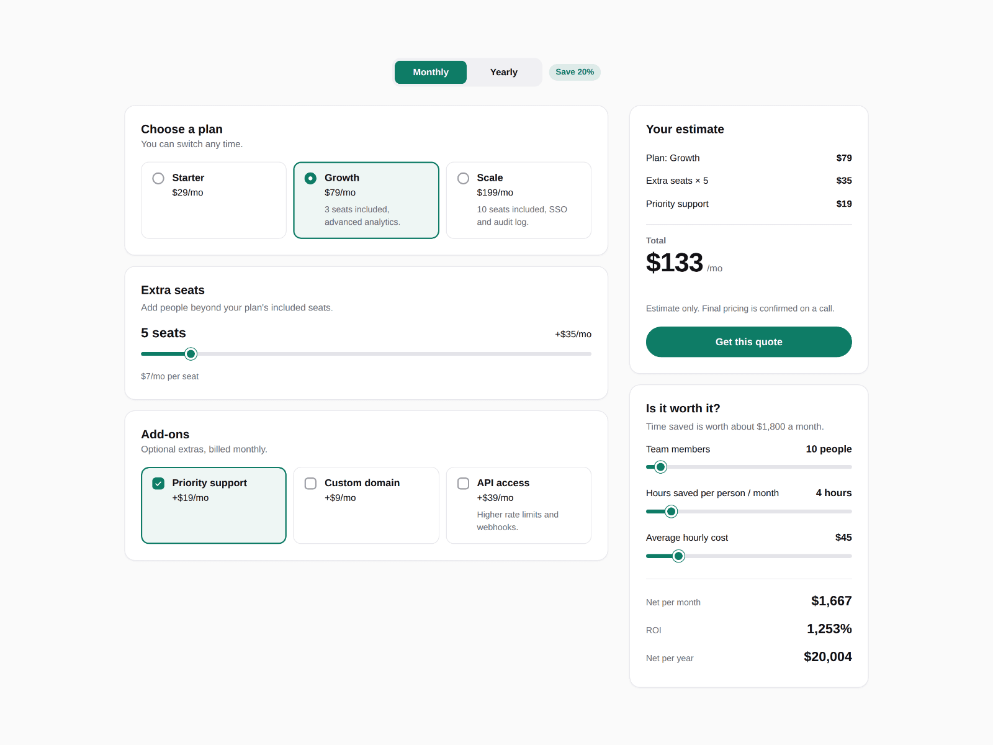Enable the API access add-on checkbox
The width and height of the screenshot is (993, 745).
coord(463,483)
